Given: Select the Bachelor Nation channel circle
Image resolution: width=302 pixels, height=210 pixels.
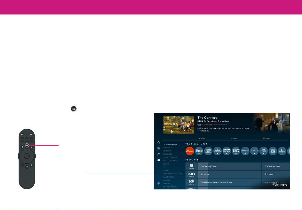Looking at the screenshot, I should tap(282, 151).
